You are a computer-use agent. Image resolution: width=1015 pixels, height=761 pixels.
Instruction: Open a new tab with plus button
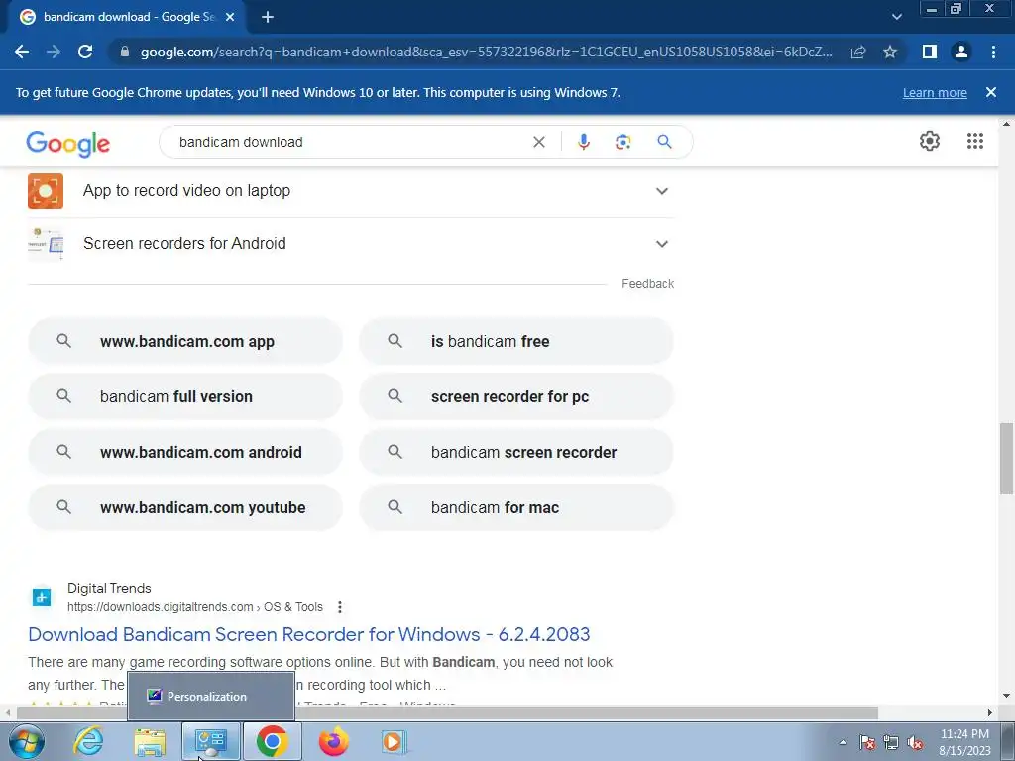click(268, 18)
